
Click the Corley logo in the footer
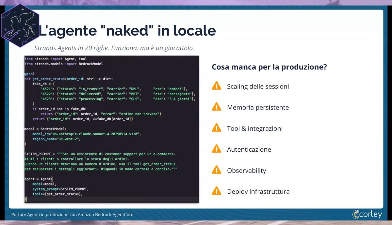[367, 214]
